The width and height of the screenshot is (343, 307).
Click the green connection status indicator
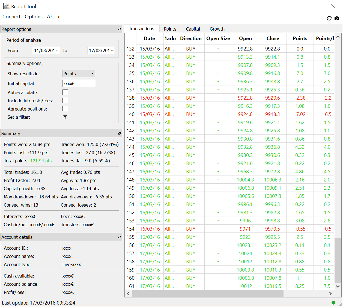coord(333,302)
